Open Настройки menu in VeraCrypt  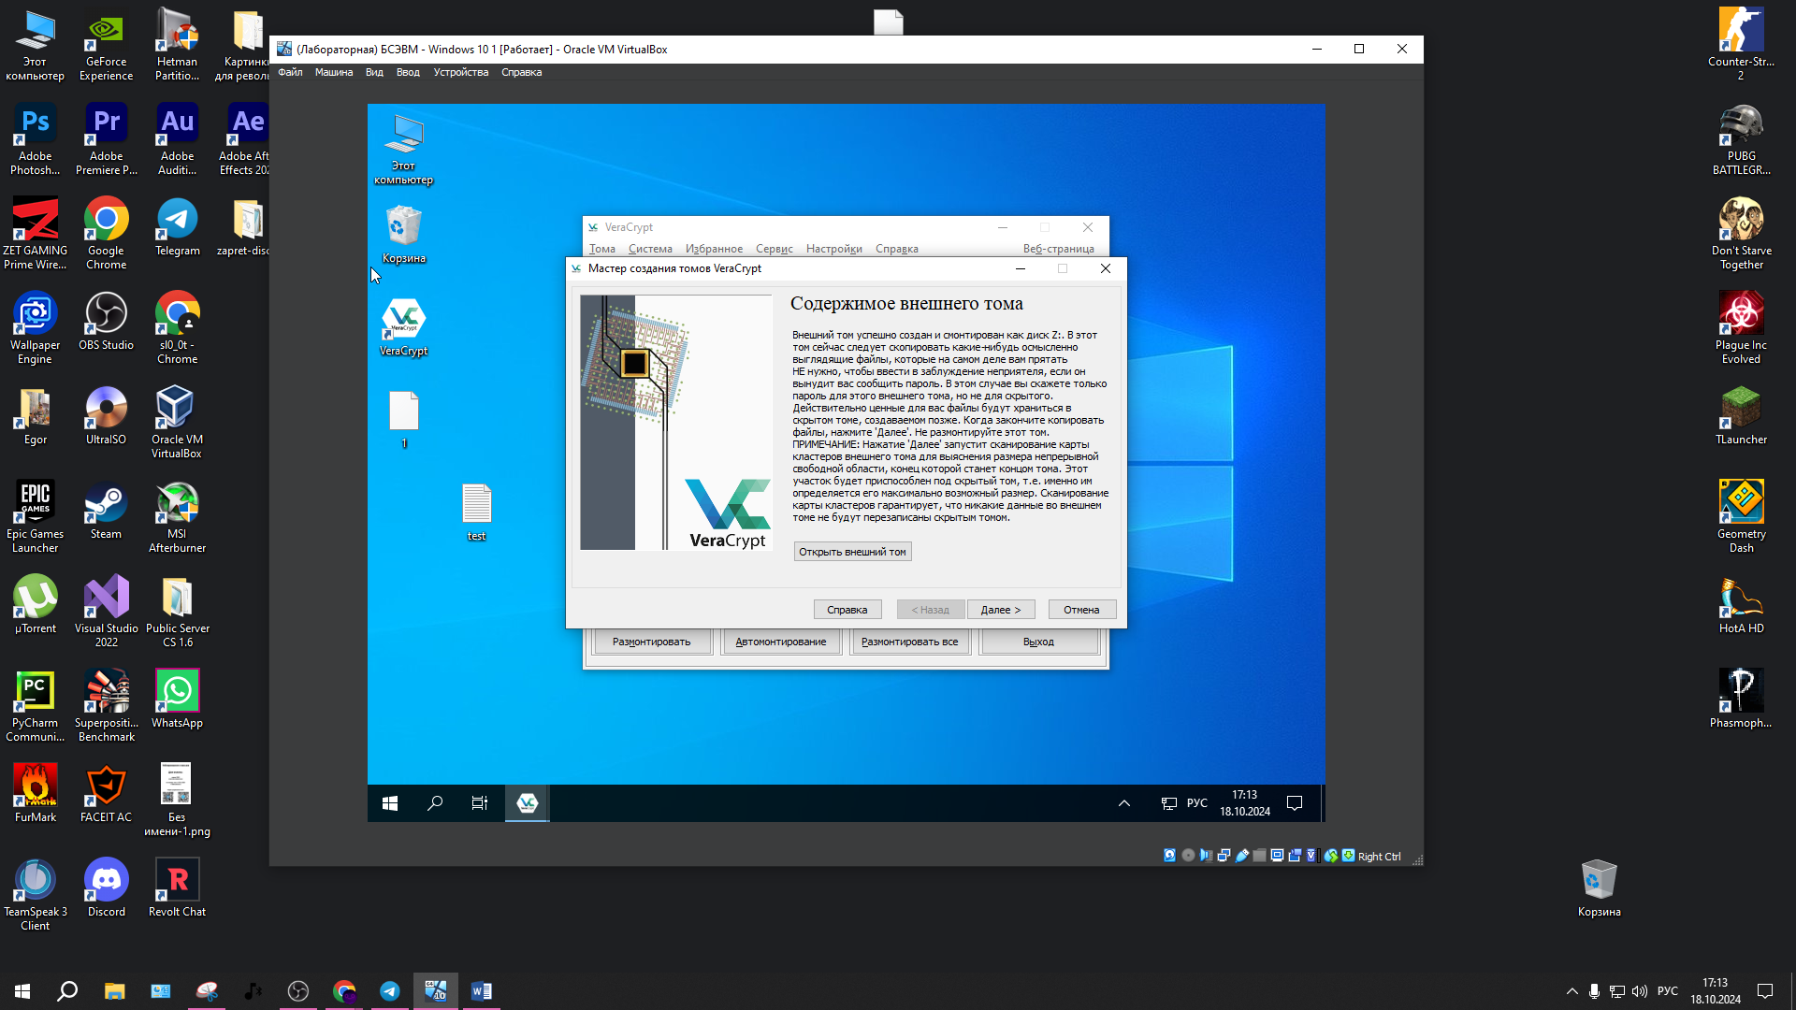click(834, 249)
